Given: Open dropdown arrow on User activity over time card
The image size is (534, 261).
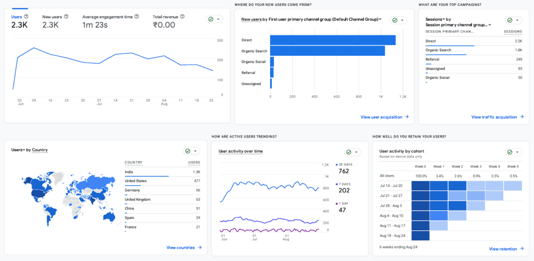Looking at the screenshot, I should click(x=356, y=152).
